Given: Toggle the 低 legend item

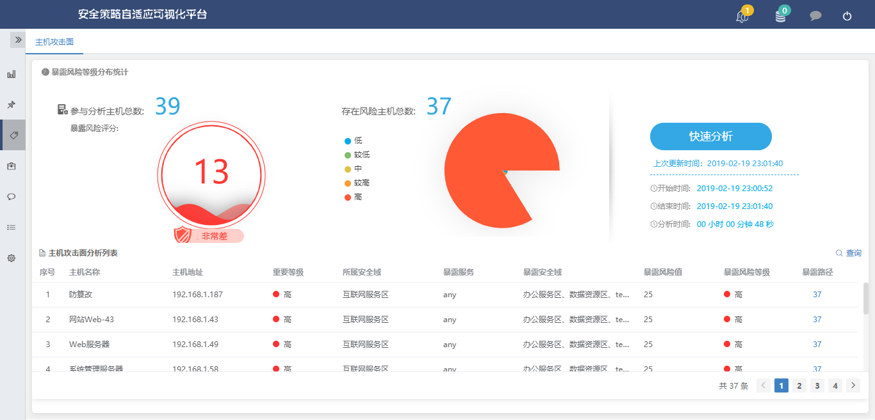Looking at the screenshot, I should tap(353, 141).
